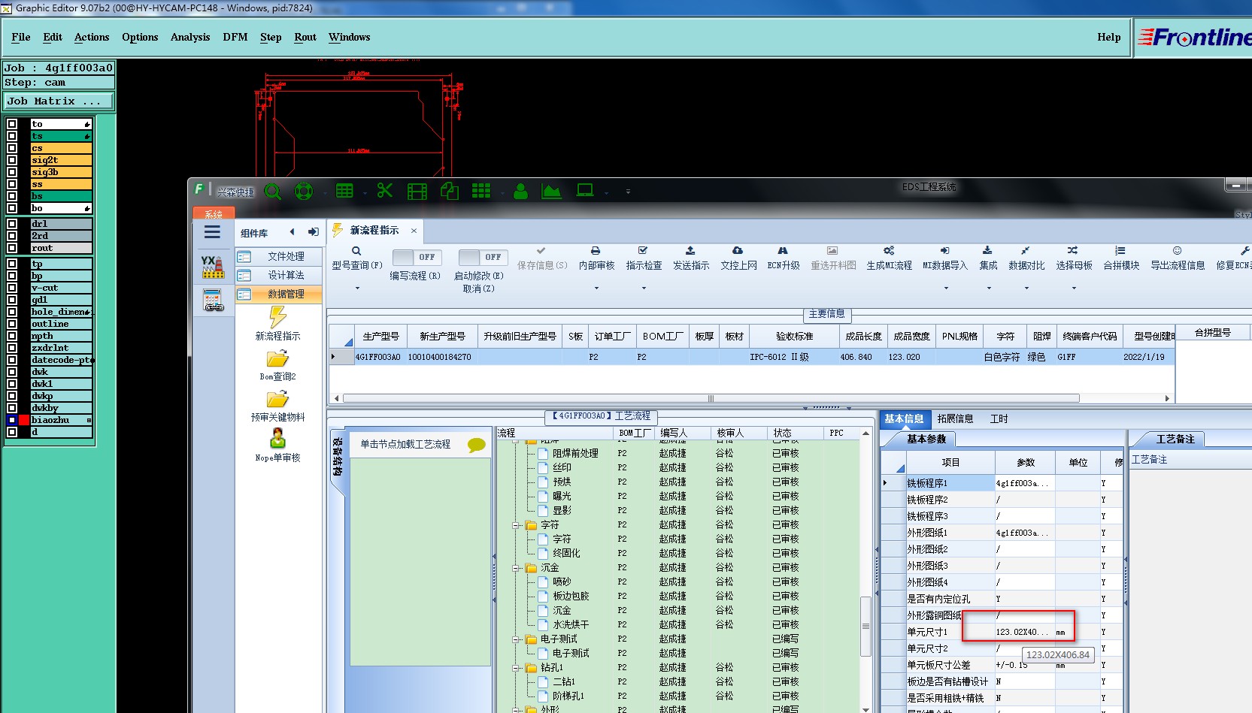Open the green user profile icon
Viewport: 1252px width, 713px height.
(x=520, y=191)
